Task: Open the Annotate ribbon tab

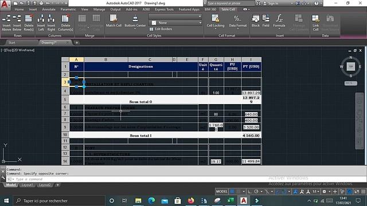Action: coord(49,9)
